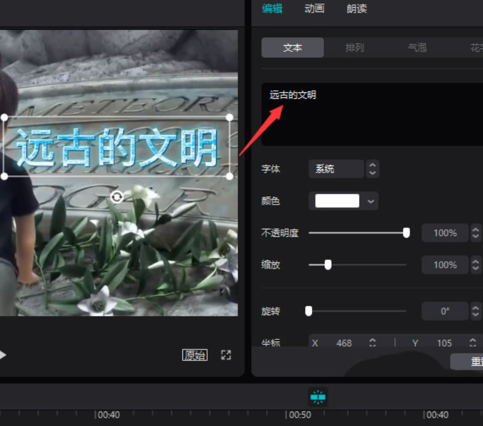Select the 排列 sub-tab
This screenshot has width=483, height=426.
click(355, 48)
